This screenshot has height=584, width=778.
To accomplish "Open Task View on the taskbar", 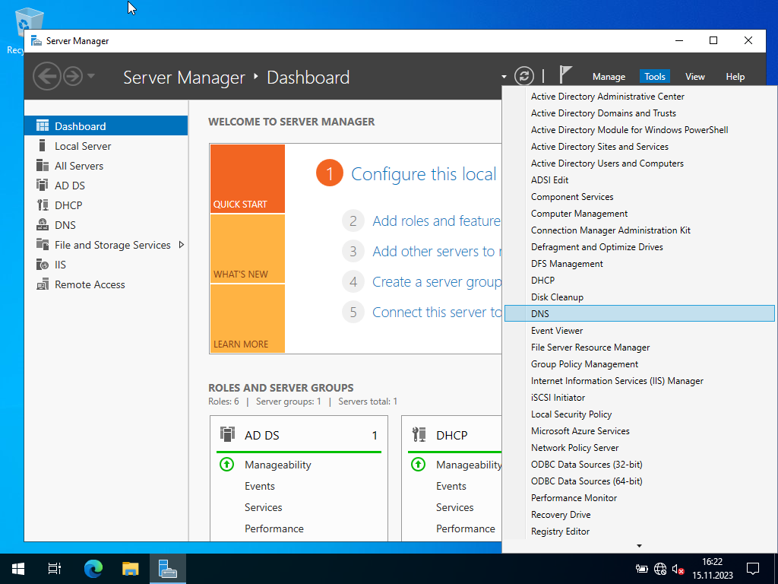I will 55,569.
